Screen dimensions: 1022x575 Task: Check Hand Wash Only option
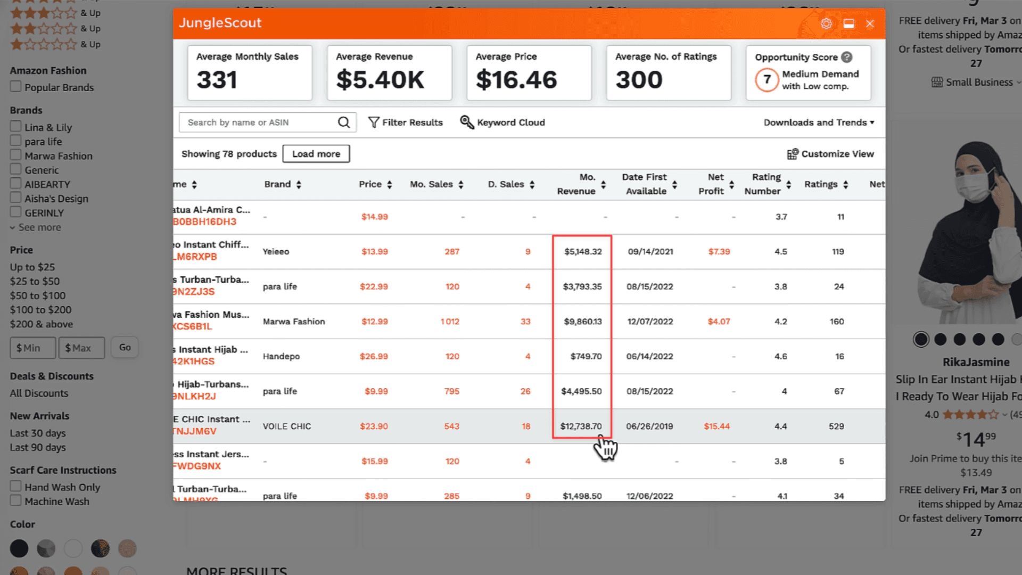tap(16, 486)
